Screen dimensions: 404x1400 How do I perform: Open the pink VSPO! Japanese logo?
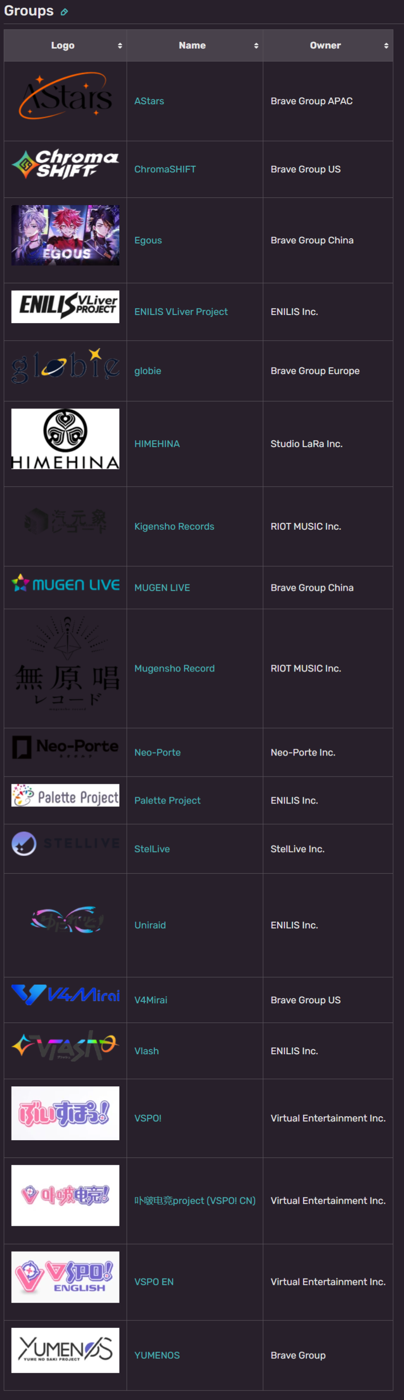pos(65,1113)
